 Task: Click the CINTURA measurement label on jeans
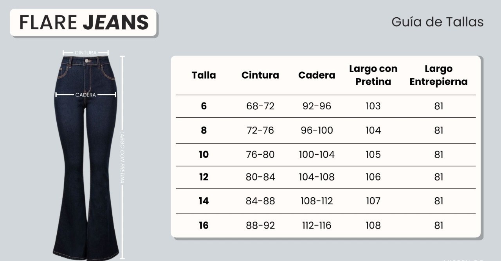pos(85,53)
